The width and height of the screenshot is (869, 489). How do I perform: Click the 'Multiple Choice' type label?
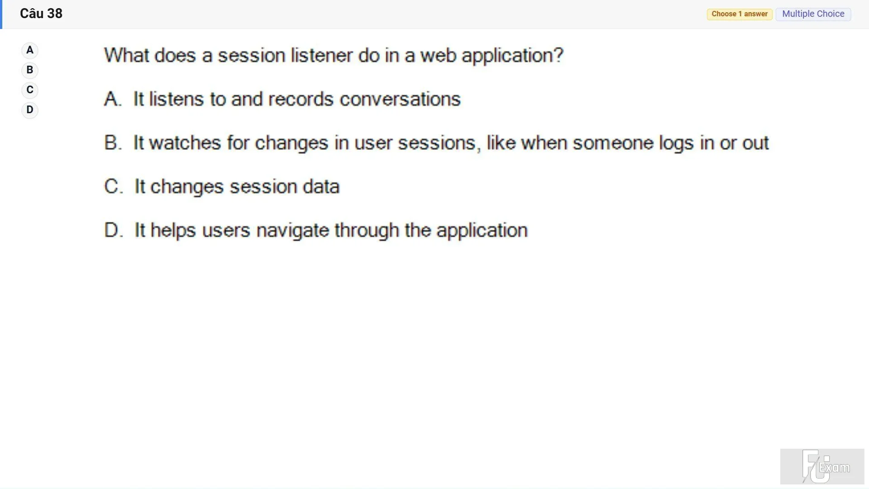coord(813,14)
